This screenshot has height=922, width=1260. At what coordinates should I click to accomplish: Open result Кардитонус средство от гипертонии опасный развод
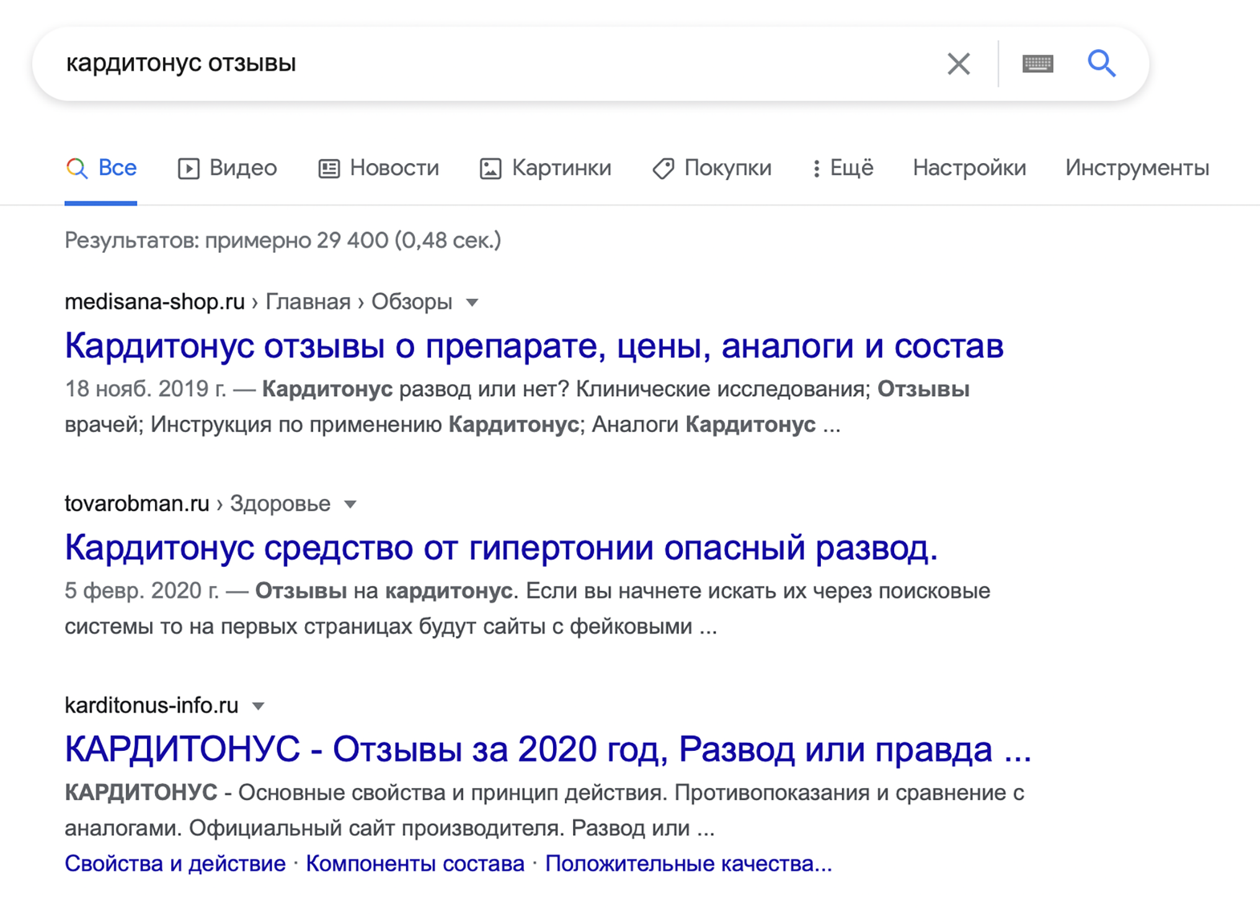pos(501,547)
